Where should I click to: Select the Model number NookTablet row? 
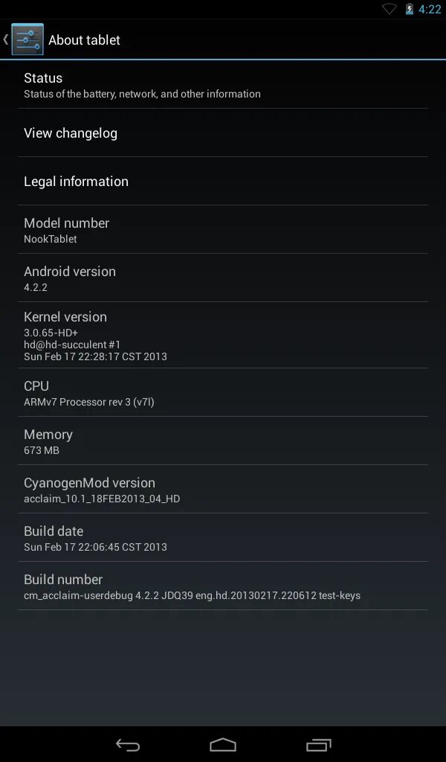tap(223, 229)
